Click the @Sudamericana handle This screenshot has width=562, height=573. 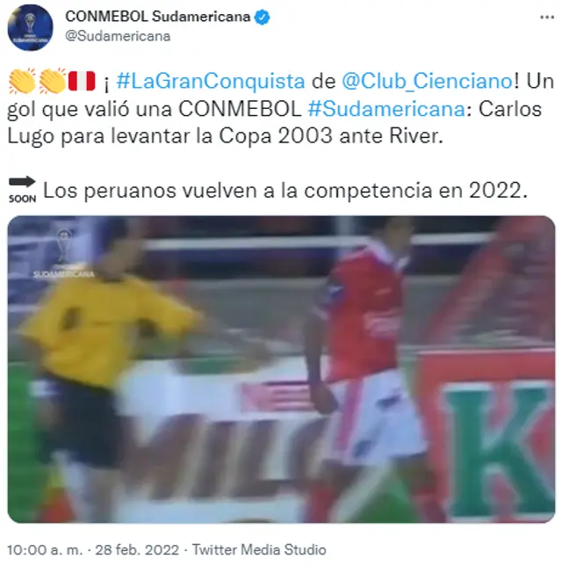pos(118,36)
